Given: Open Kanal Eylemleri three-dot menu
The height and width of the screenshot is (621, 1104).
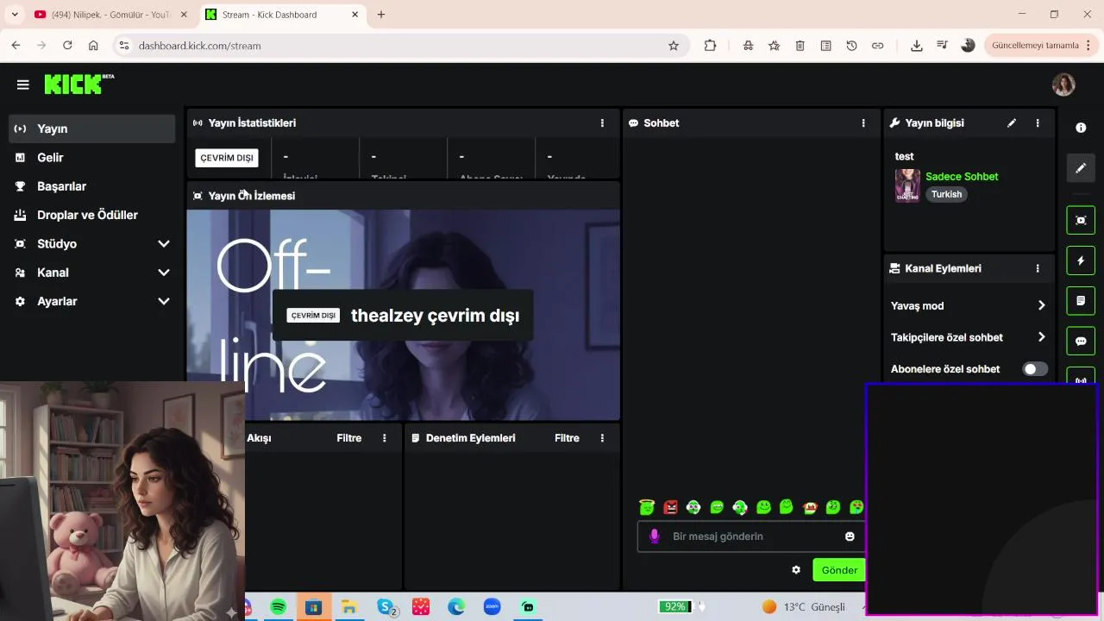Looking at the screenshot, I should (x=1038, y=268).
